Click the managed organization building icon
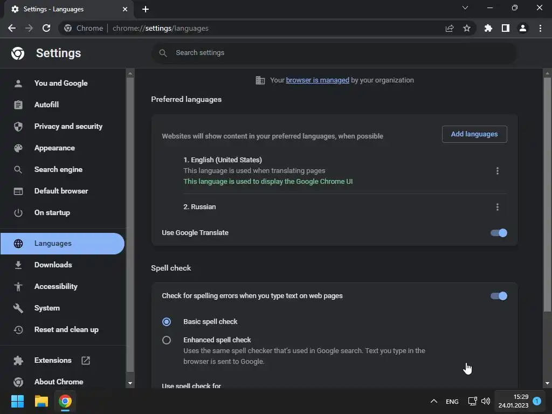This screenshot has height=414, width=552. (x=260, y=80)
